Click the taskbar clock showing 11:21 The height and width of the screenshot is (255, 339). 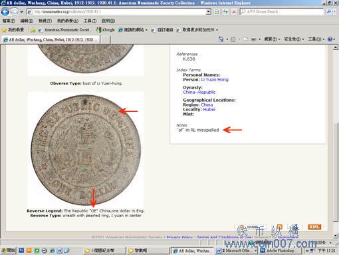326,250
